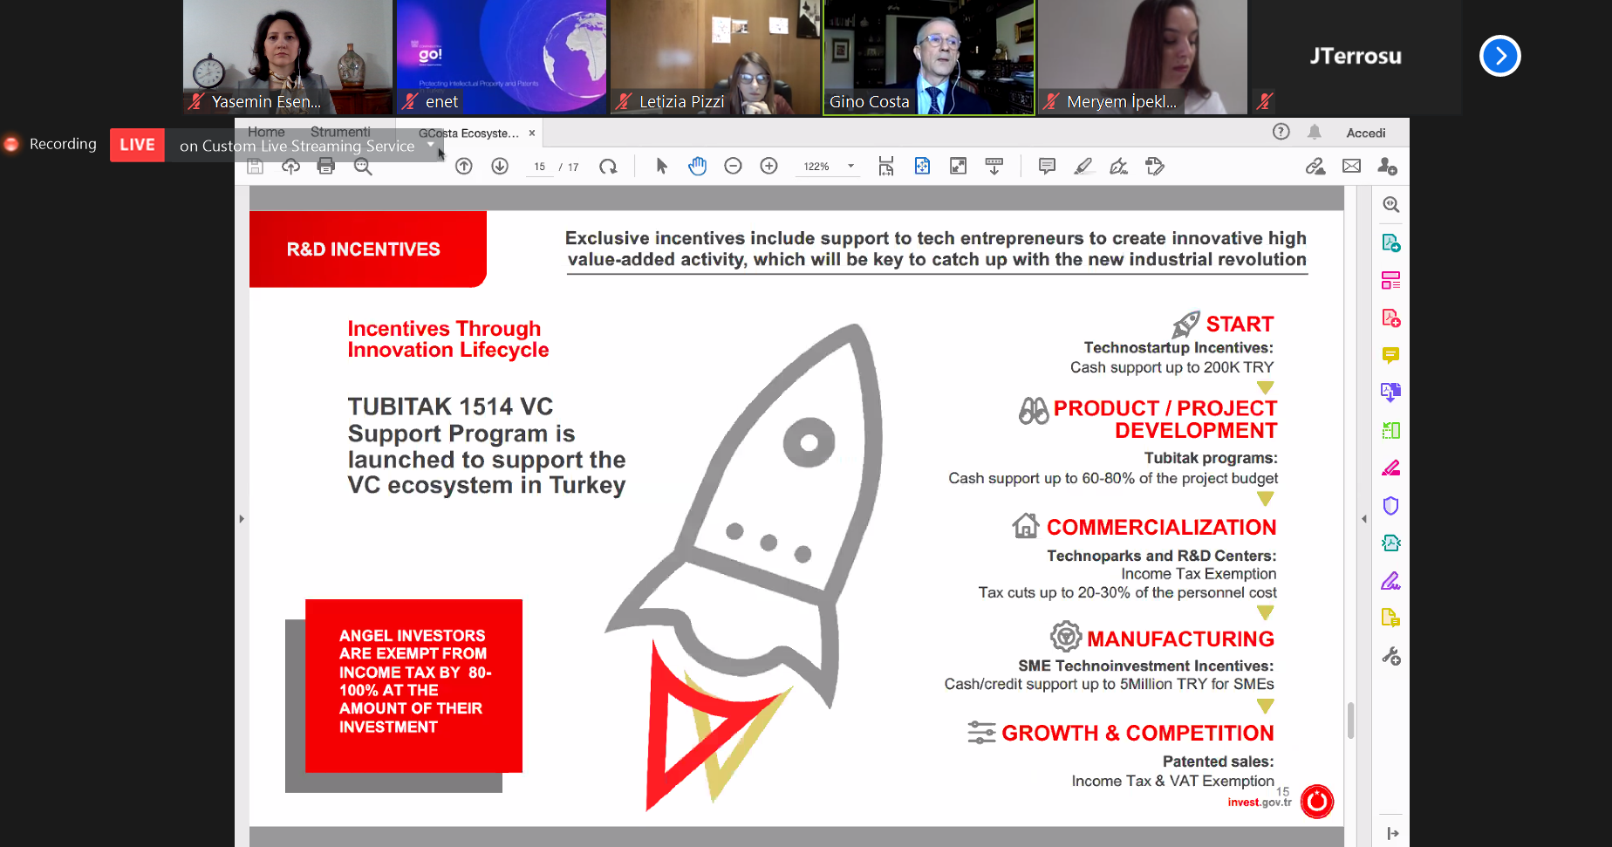Open the yellow Comment tool in sidebar
1612x847 pixels.
(x=1391, y=355)
